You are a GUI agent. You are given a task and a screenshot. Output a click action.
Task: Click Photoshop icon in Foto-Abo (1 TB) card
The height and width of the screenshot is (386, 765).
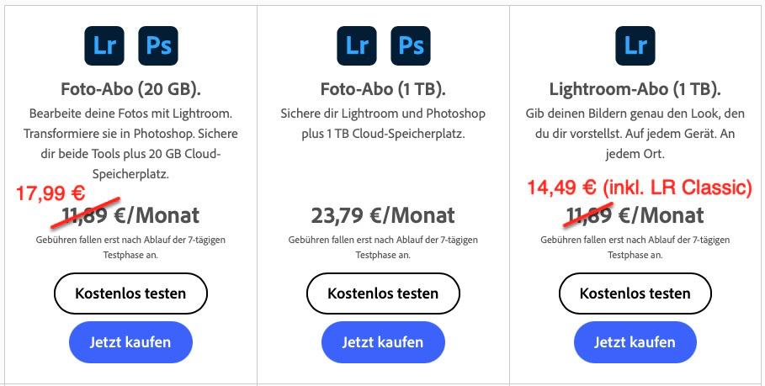click(x=411, y=45)
